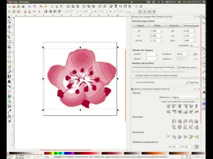Click the y0 field stepper arrows

(194, 31)
